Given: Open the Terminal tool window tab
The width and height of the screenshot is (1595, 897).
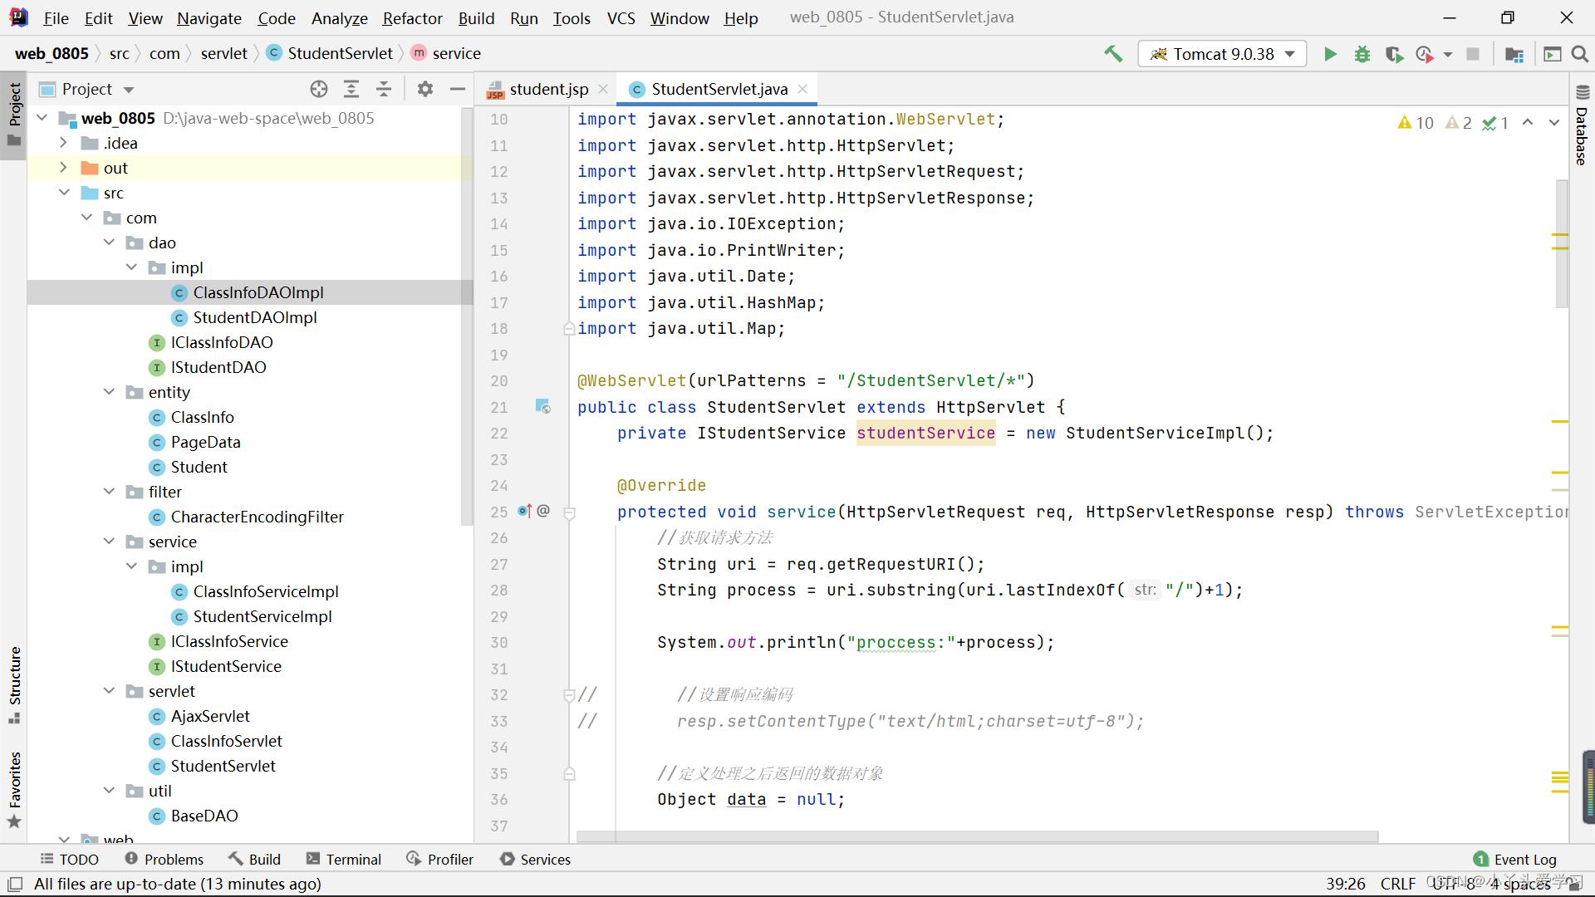Looking at the screenshot, I should pyautogui.click(x=344, y=859).
